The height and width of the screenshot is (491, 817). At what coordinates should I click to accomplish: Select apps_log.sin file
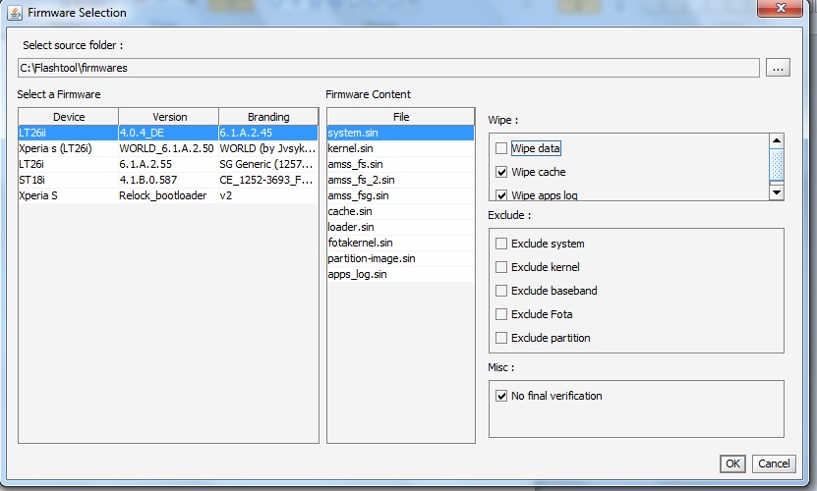tap(401, 274)
